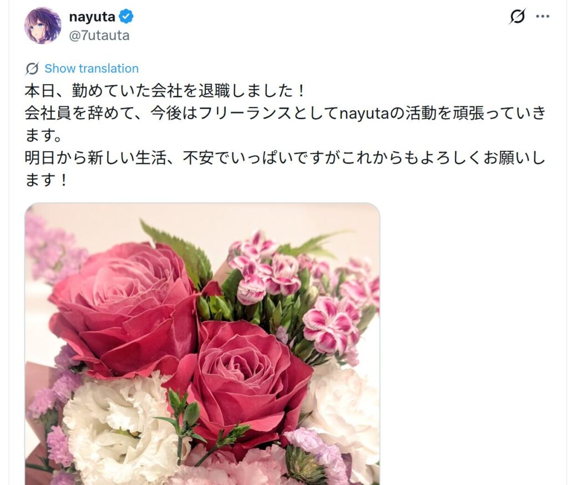The height and width of the screenshot is (485, 568).
Task: Click the line mentioning フリーランスとしてnayuta
Action: tap(285, 113)
